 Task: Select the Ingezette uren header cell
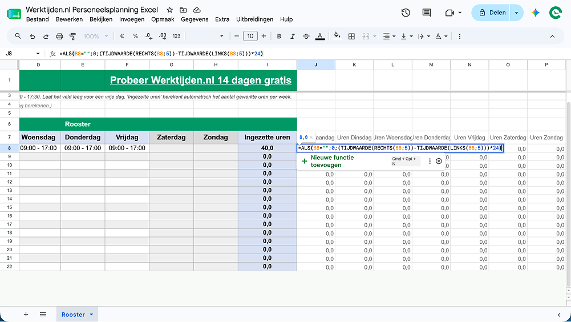coord(267,138)
